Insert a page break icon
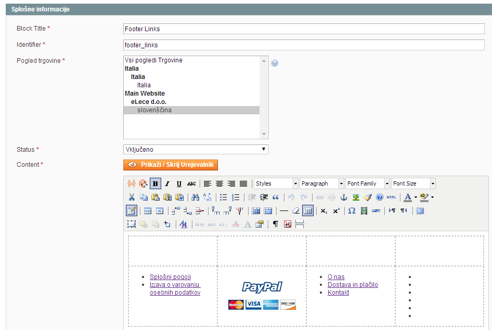Screen dimensions: 492x330 tap(300, 224)
